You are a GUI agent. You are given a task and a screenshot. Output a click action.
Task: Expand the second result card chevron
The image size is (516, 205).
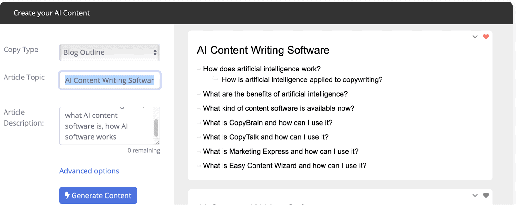click(475, 195)
